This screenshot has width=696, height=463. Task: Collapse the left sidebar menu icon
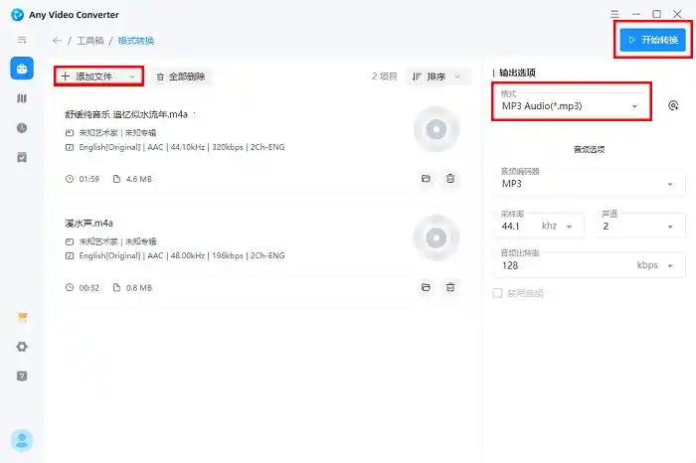[x=22, y=40]
